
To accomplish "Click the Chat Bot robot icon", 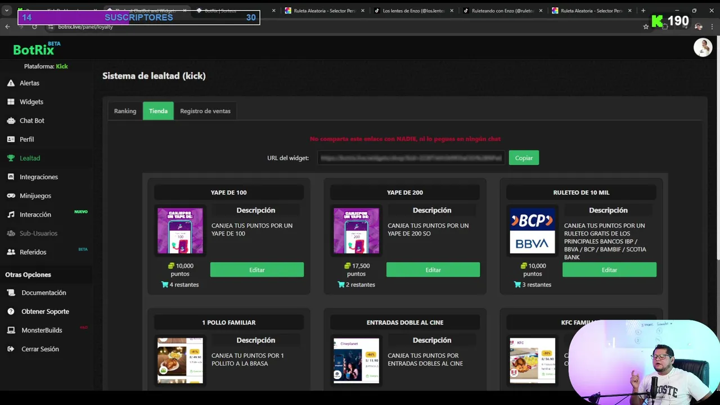I will (x=11, y=120).
